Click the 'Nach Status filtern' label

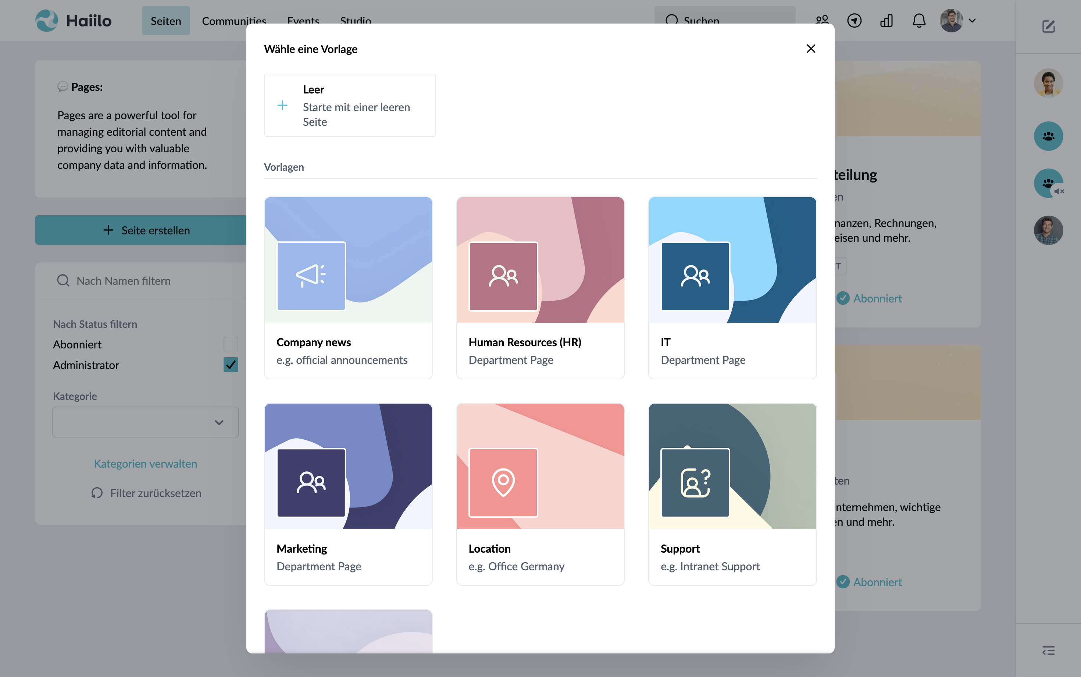click(x=95, y=324)
